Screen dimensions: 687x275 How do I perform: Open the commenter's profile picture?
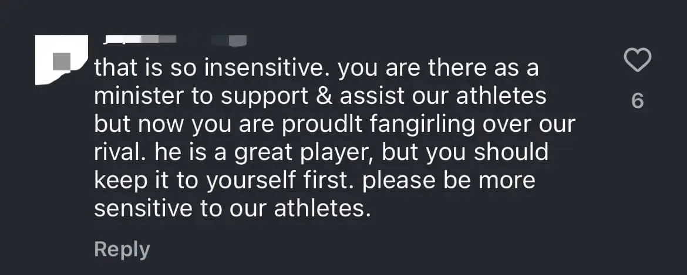(61, 60)
